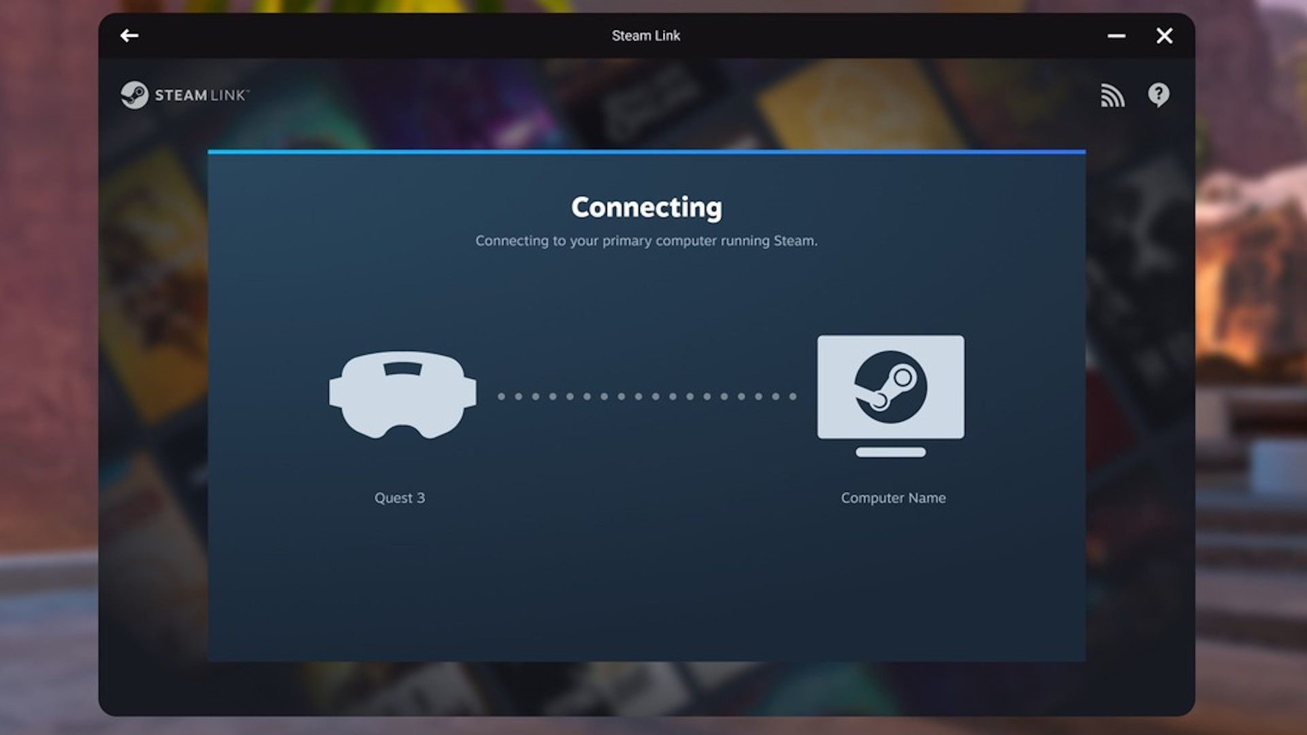The image size is (1307, 735).
Task: Click the primary computer status text
Action: [x=646, y=241]
